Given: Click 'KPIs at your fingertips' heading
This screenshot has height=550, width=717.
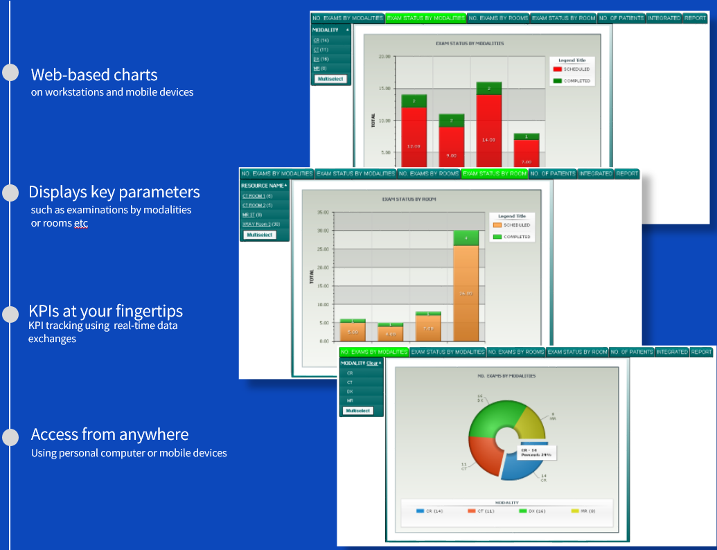Looking at the screenshot, I should coord(105,311).
